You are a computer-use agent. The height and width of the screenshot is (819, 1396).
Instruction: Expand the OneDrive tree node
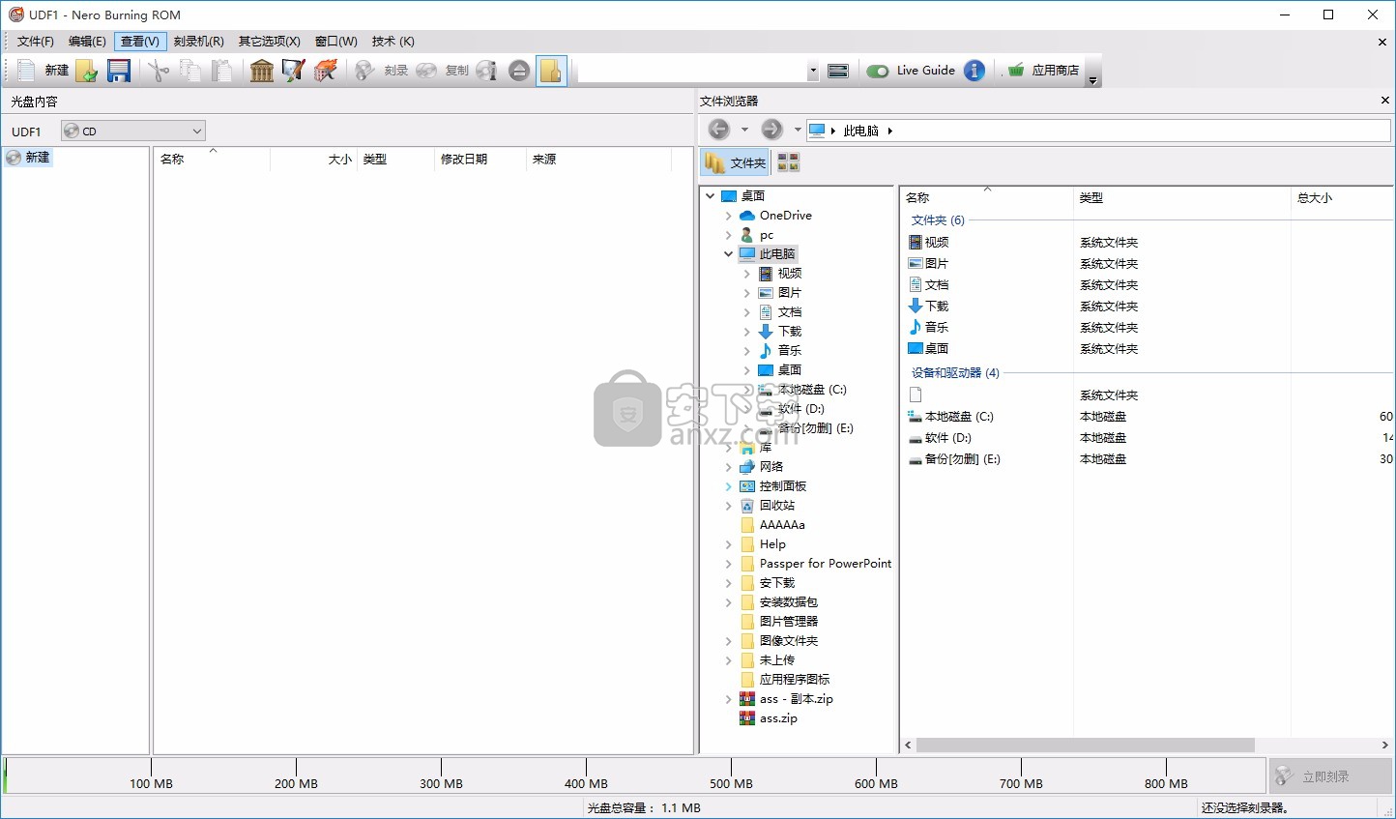click(729, 216)
